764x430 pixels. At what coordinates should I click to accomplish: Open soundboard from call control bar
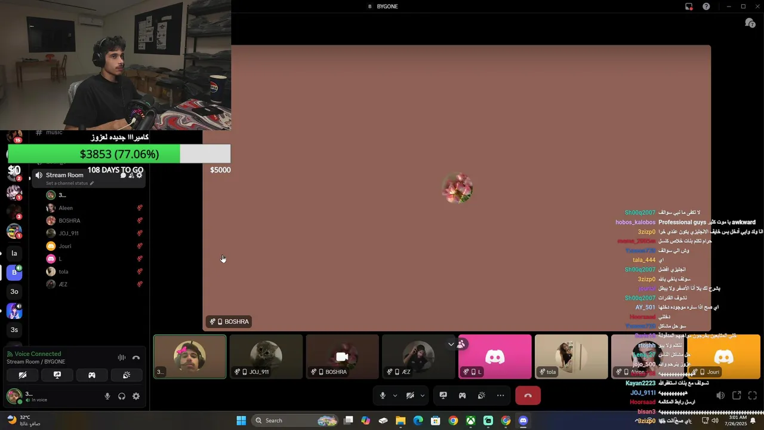pos(481,395)
